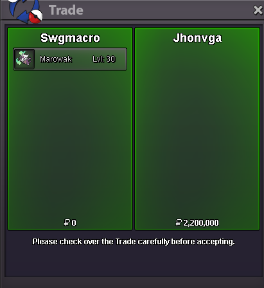Screen dimensions: 264x288
Task: Click the dark footer area below the warning text
Action: pyautogui.click(x=134, y=262)
